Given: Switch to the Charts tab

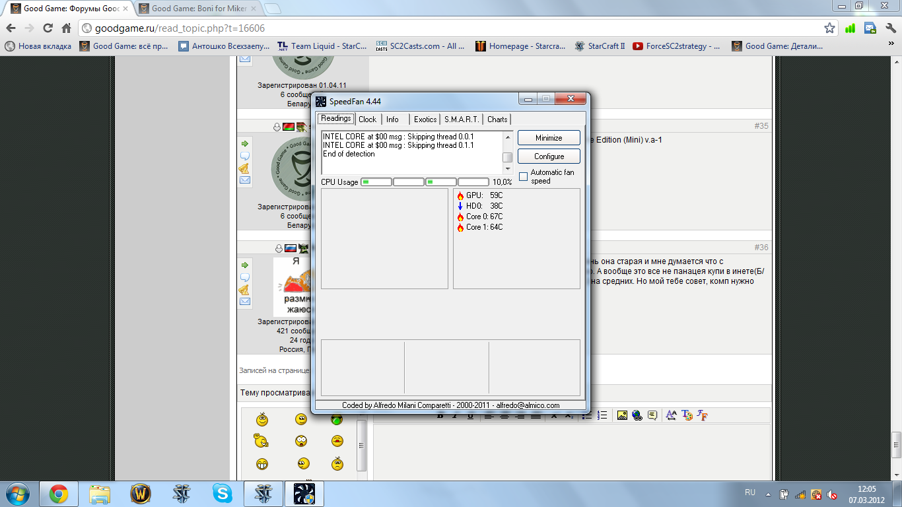Looking at the screenshot, I should (497, 119).
